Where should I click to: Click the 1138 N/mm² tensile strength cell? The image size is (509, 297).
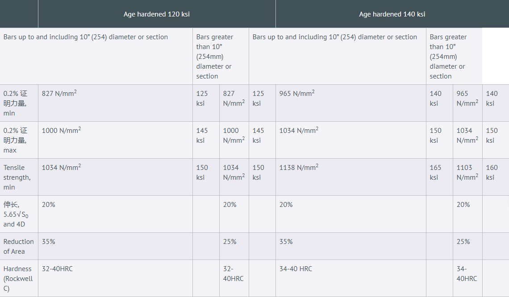pyautogui.click(x=299, y=168)
